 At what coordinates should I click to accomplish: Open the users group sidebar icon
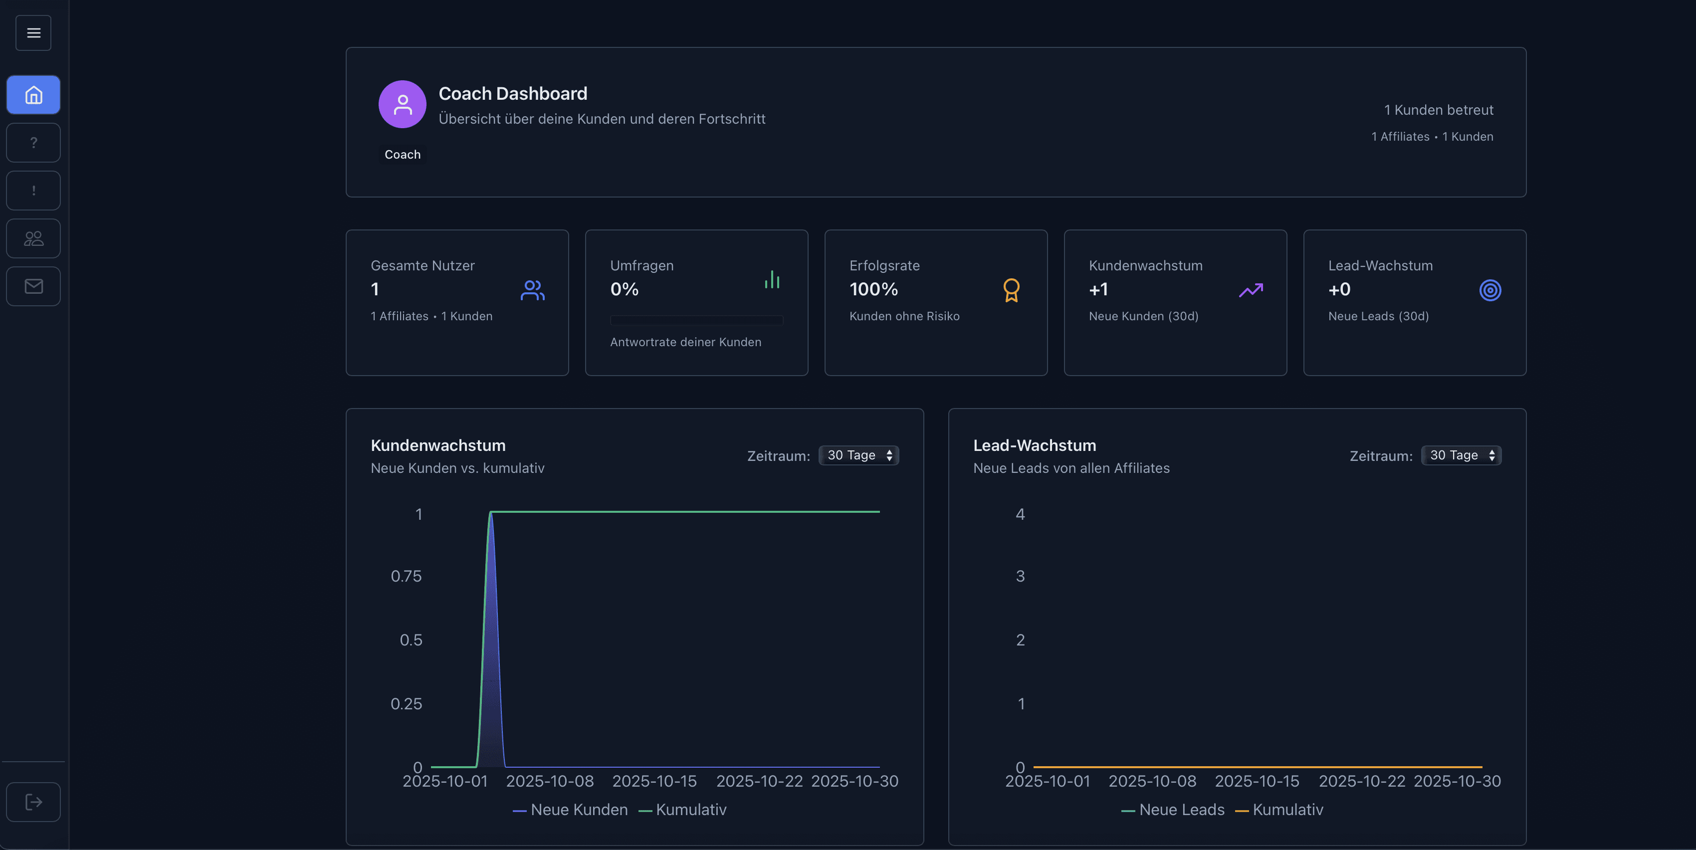click(33, 238)
